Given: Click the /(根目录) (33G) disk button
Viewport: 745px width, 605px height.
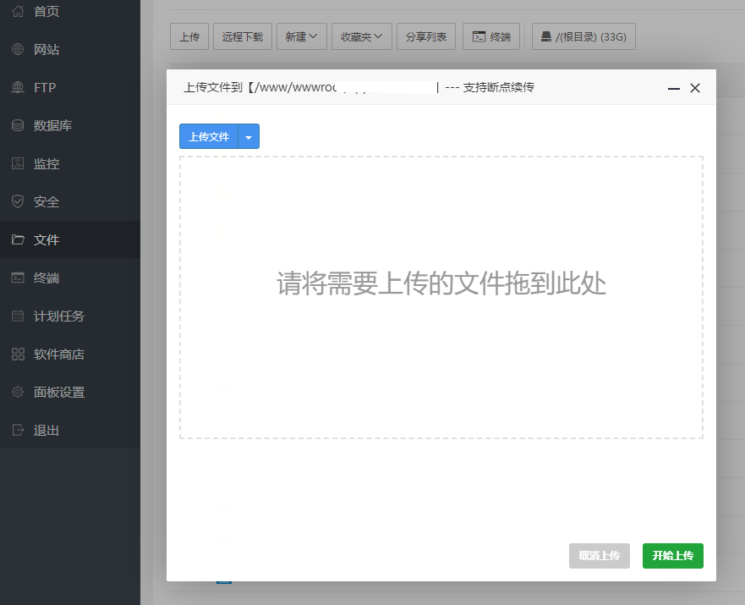Looking at the screenshot, I should tap(583, 36).
